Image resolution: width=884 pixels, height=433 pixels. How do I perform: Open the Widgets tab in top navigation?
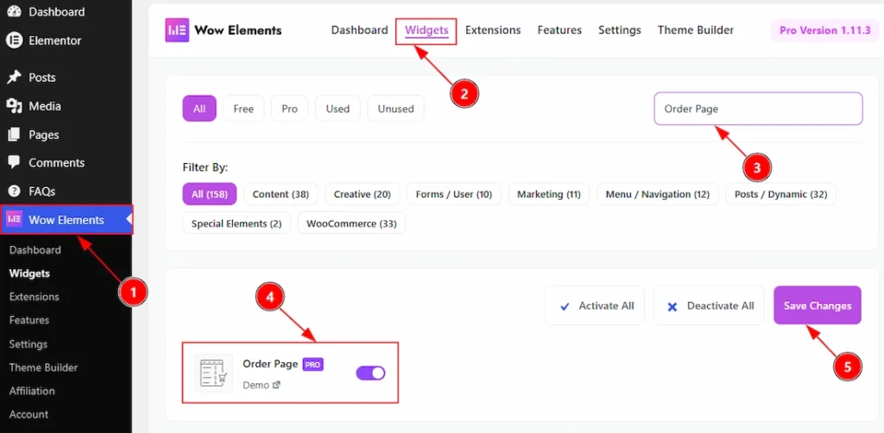point(426,30)
